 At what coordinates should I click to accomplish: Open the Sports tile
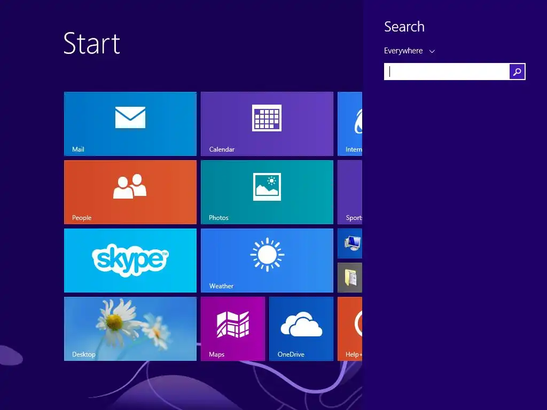pos(350,192)
